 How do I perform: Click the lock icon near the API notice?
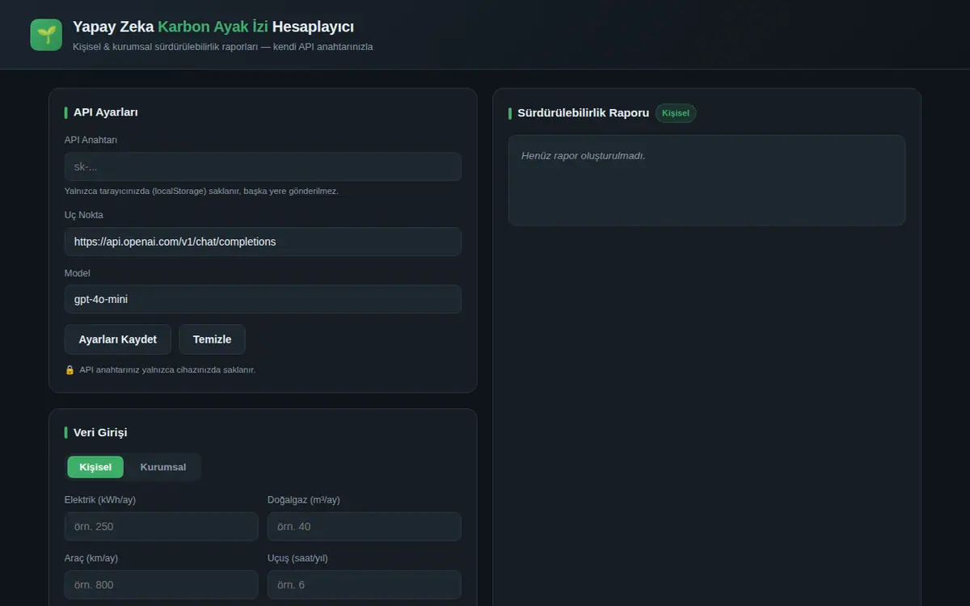pyautogui.click(x=70, y=370)
